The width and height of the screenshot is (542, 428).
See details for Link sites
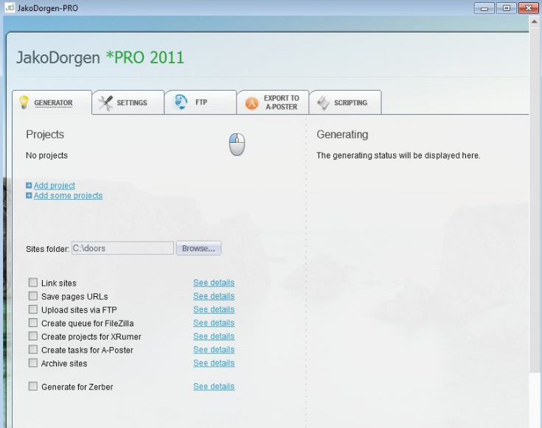coord(214,283)
